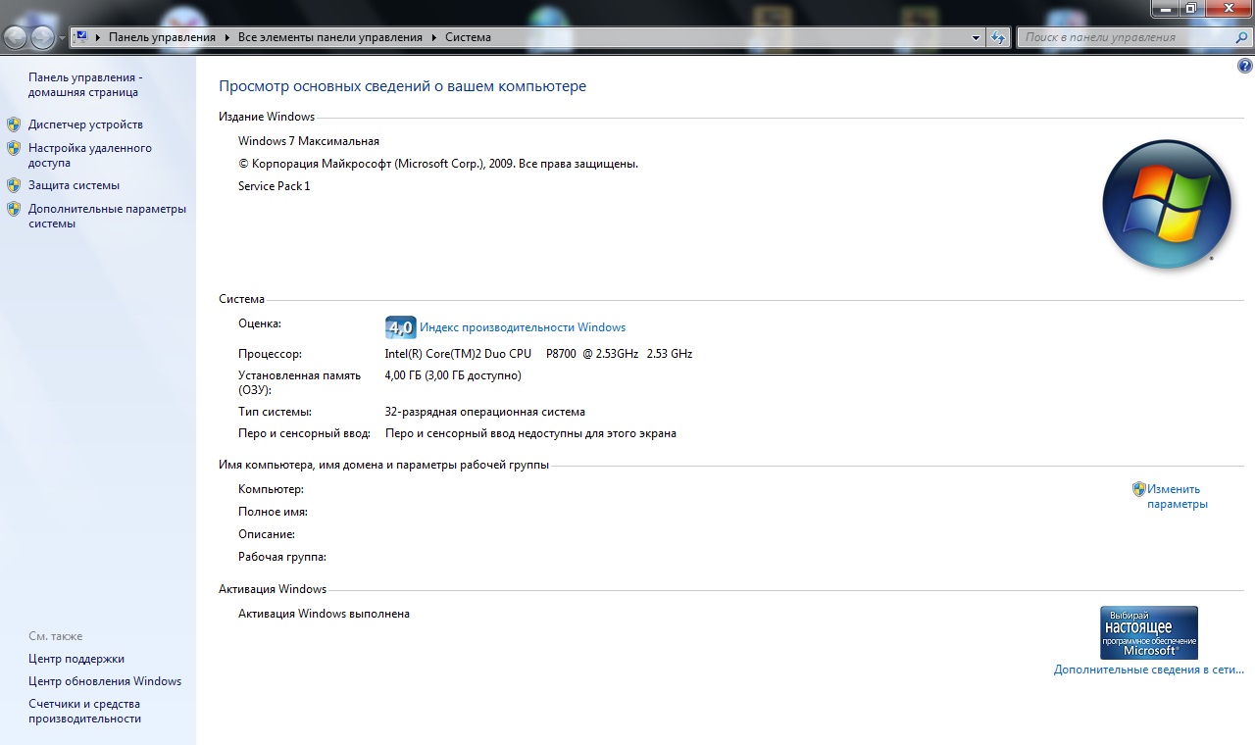Expand arrow after 'Панель управления' breadcrumb

tap(226, 37)
